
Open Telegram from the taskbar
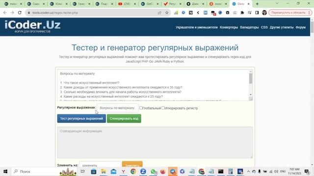tap(173, 172)
